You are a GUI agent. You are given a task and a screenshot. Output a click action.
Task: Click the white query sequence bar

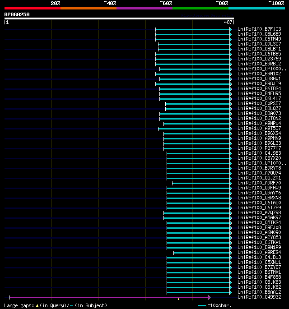[119, 18]
